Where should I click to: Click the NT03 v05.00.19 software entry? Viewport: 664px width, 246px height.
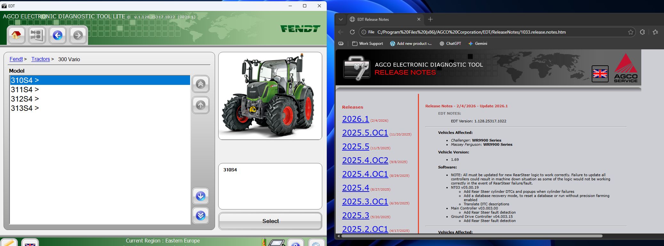pos(465,187)
